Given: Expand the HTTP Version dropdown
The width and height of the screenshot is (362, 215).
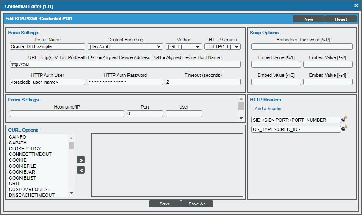Looking at the screenshot, I should (223, 46).
